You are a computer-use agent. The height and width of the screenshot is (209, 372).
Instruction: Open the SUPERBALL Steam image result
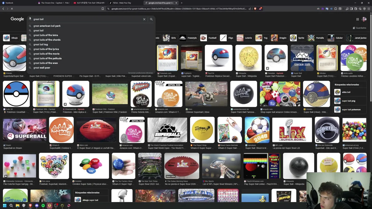[x=24, y=130]
